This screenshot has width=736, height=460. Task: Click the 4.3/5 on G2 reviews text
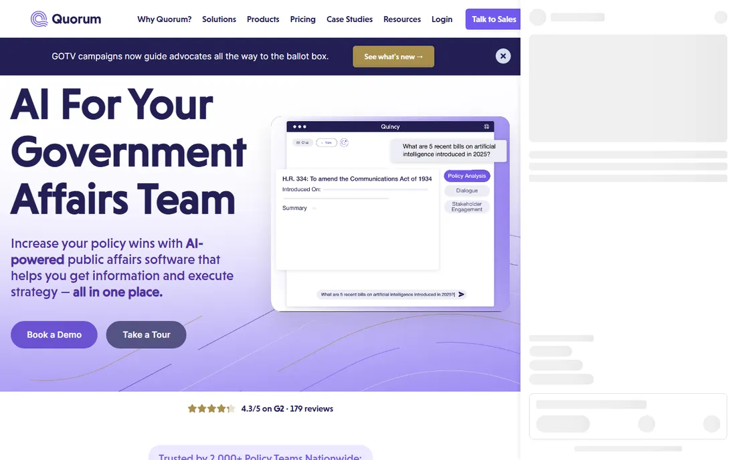[287, 409]
